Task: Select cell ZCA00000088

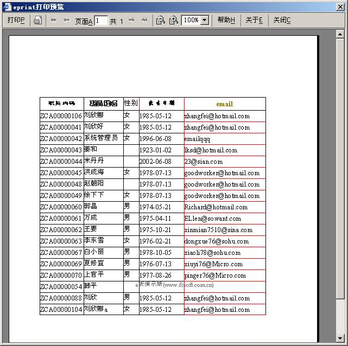Action: pyautogui.click(x=62, y=298)
